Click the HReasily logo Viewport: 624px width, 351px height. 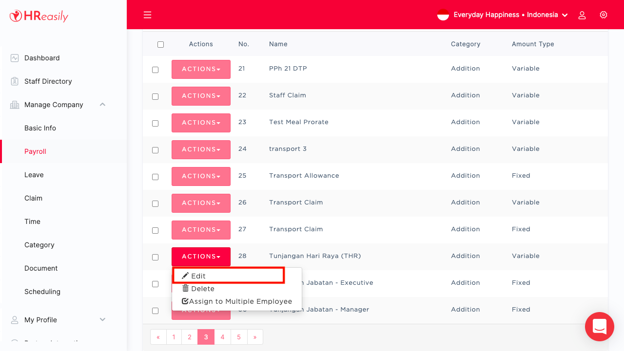pyautogui.click(x=39, y=16)
